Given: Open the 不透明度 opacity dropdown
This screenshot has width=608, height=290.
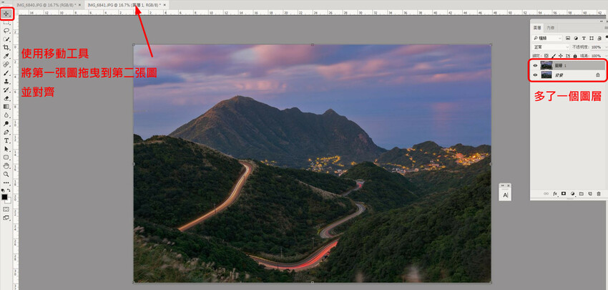Looking at the screenshot, I should tap(592, 47).
